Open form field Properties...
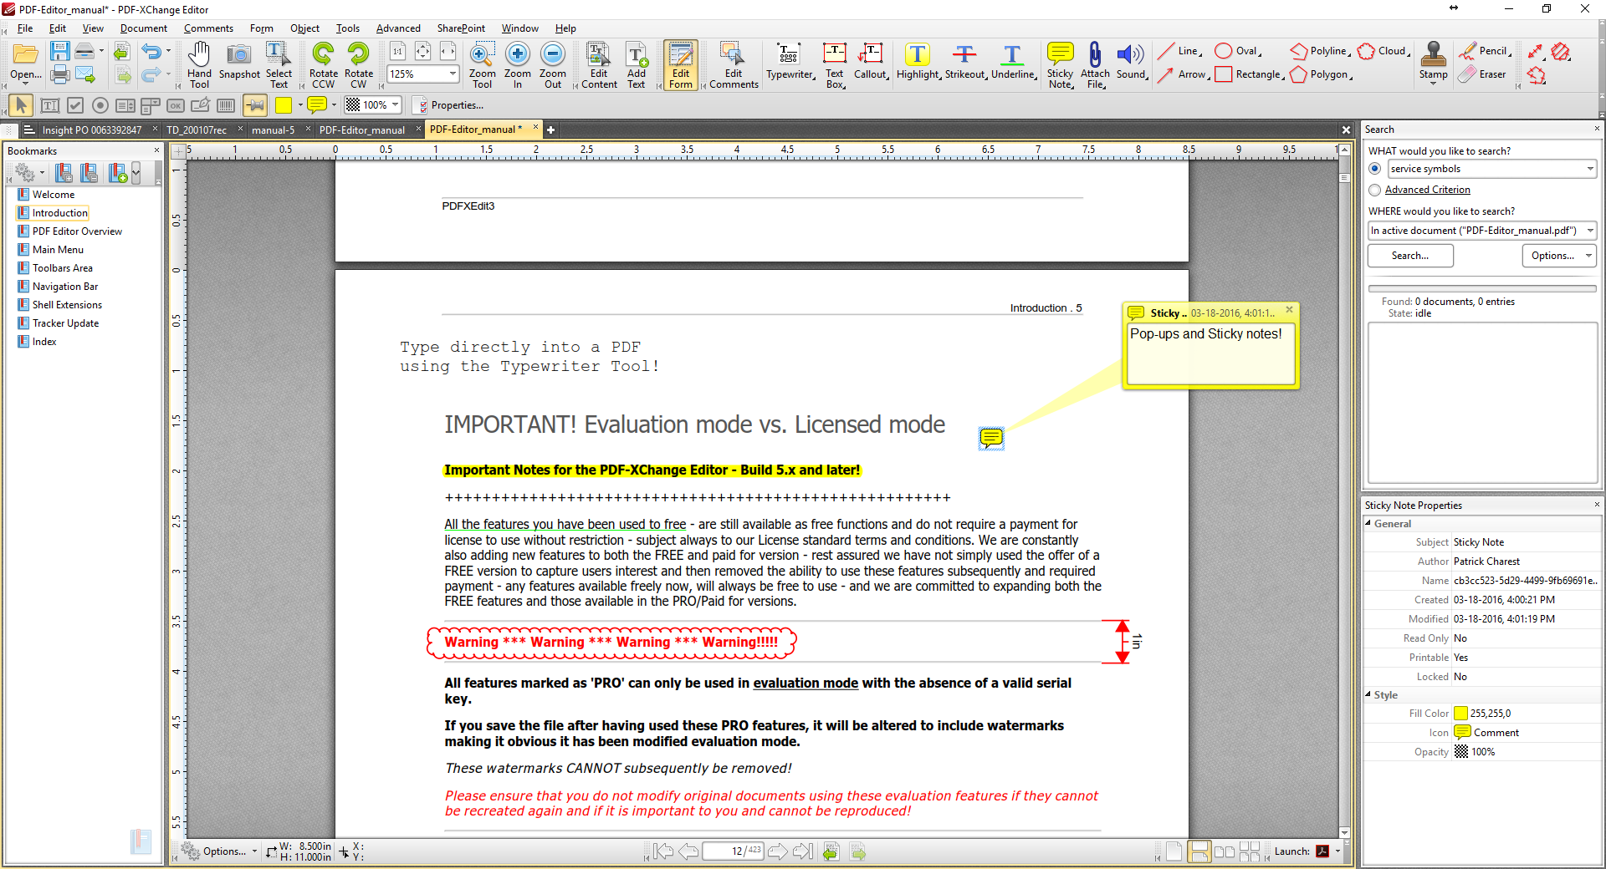 tap(448, 105)
